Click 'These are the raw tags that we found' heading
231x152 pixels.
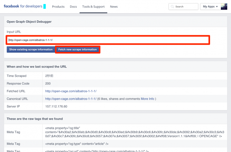pos(35,119)
